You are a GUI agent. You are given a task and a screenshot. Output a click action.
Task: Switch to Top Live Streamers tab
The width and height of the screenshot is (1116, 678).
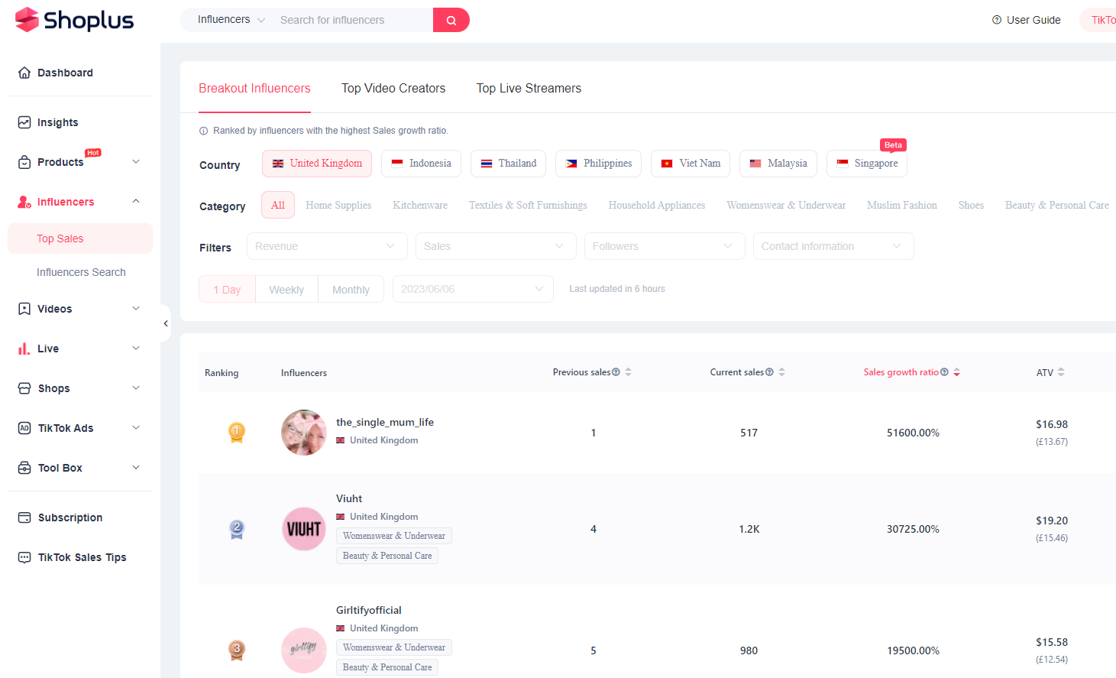(529, 89)
